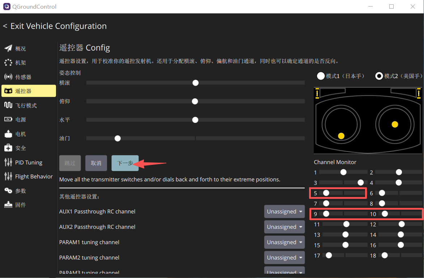Open PARAM3 tuning channel dropdown

[x=284, y=270]
